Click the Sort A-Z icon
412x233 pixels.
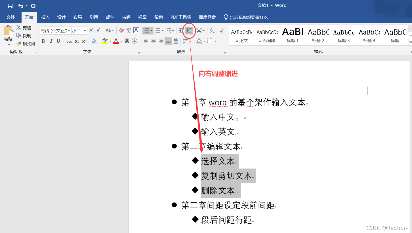212,30
